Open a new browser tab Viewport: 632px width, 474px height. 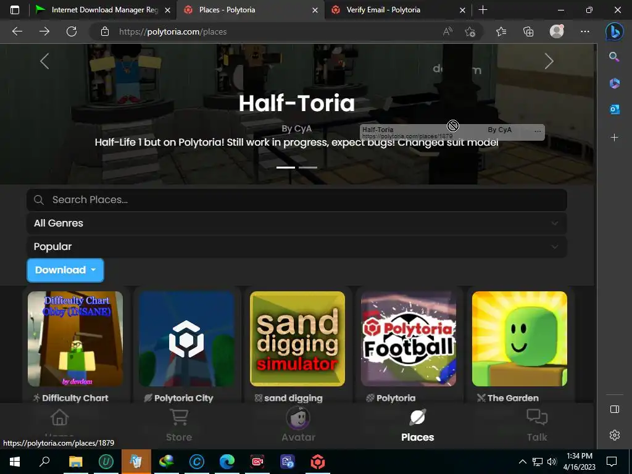click(x=483, y=10)
